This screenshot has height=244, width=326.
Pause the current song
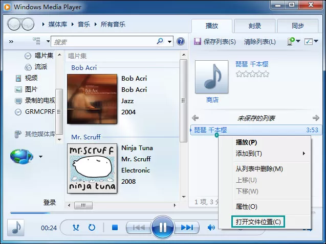pos(163,228)
